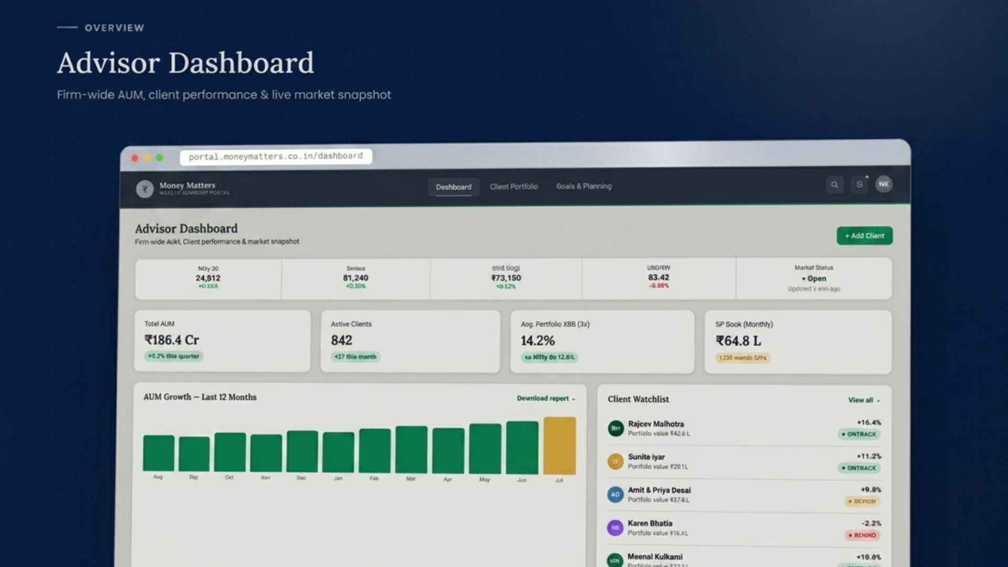Image resolution: width=1008 pixels, height=567 pixels.
Task: Click Sunita Iyer's avatar icon
Action: pos(615,461)
